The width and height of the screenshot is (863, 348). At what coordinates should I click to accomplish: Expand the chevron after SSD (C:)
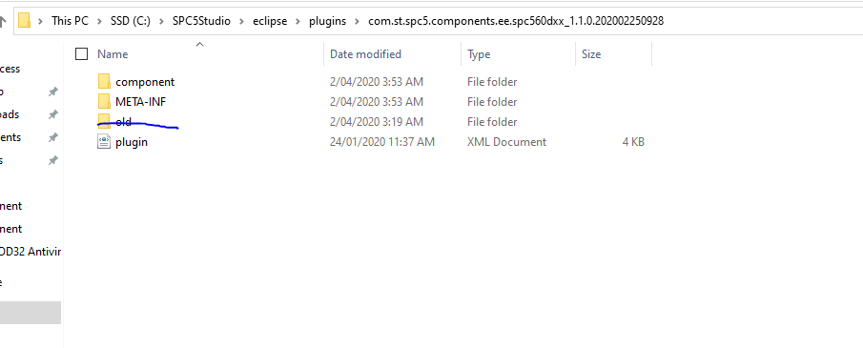coord(161,22)
